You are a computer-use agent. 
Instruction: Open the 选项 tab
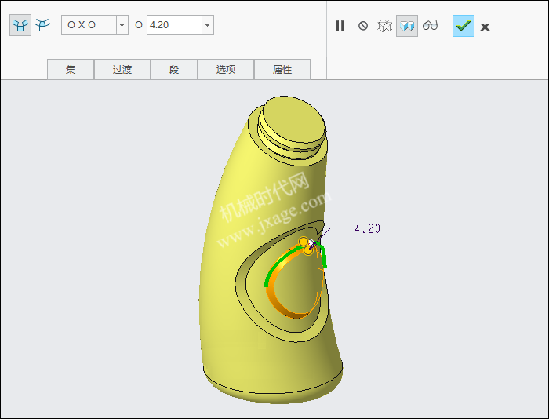coord(226,69)
